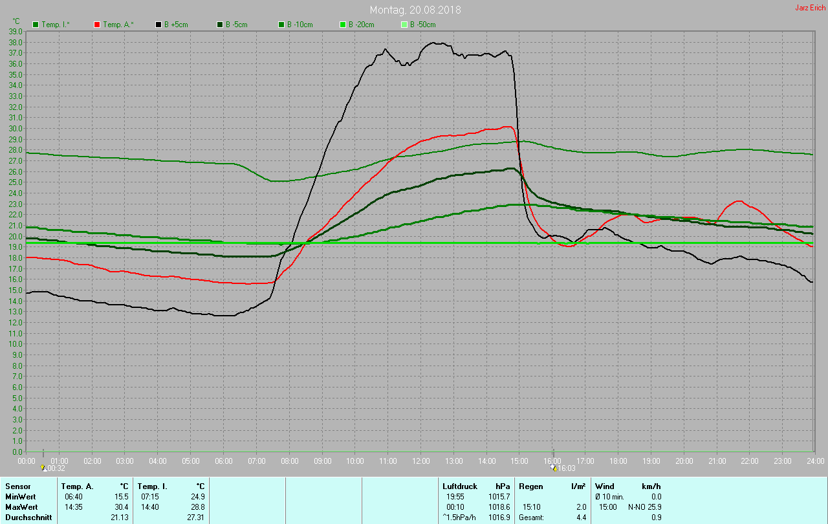Select the Temp. I. column header

pos(152,486)
